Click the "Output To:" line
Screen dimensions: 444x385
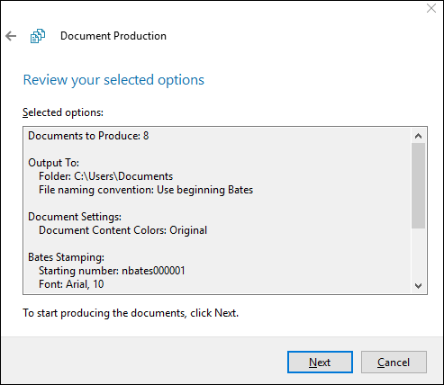tap(54, 163)
